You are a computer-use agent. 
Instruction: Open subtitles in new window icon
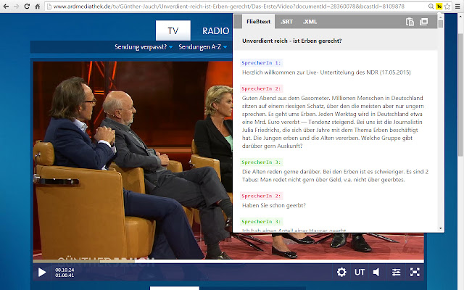pos(427,22)
